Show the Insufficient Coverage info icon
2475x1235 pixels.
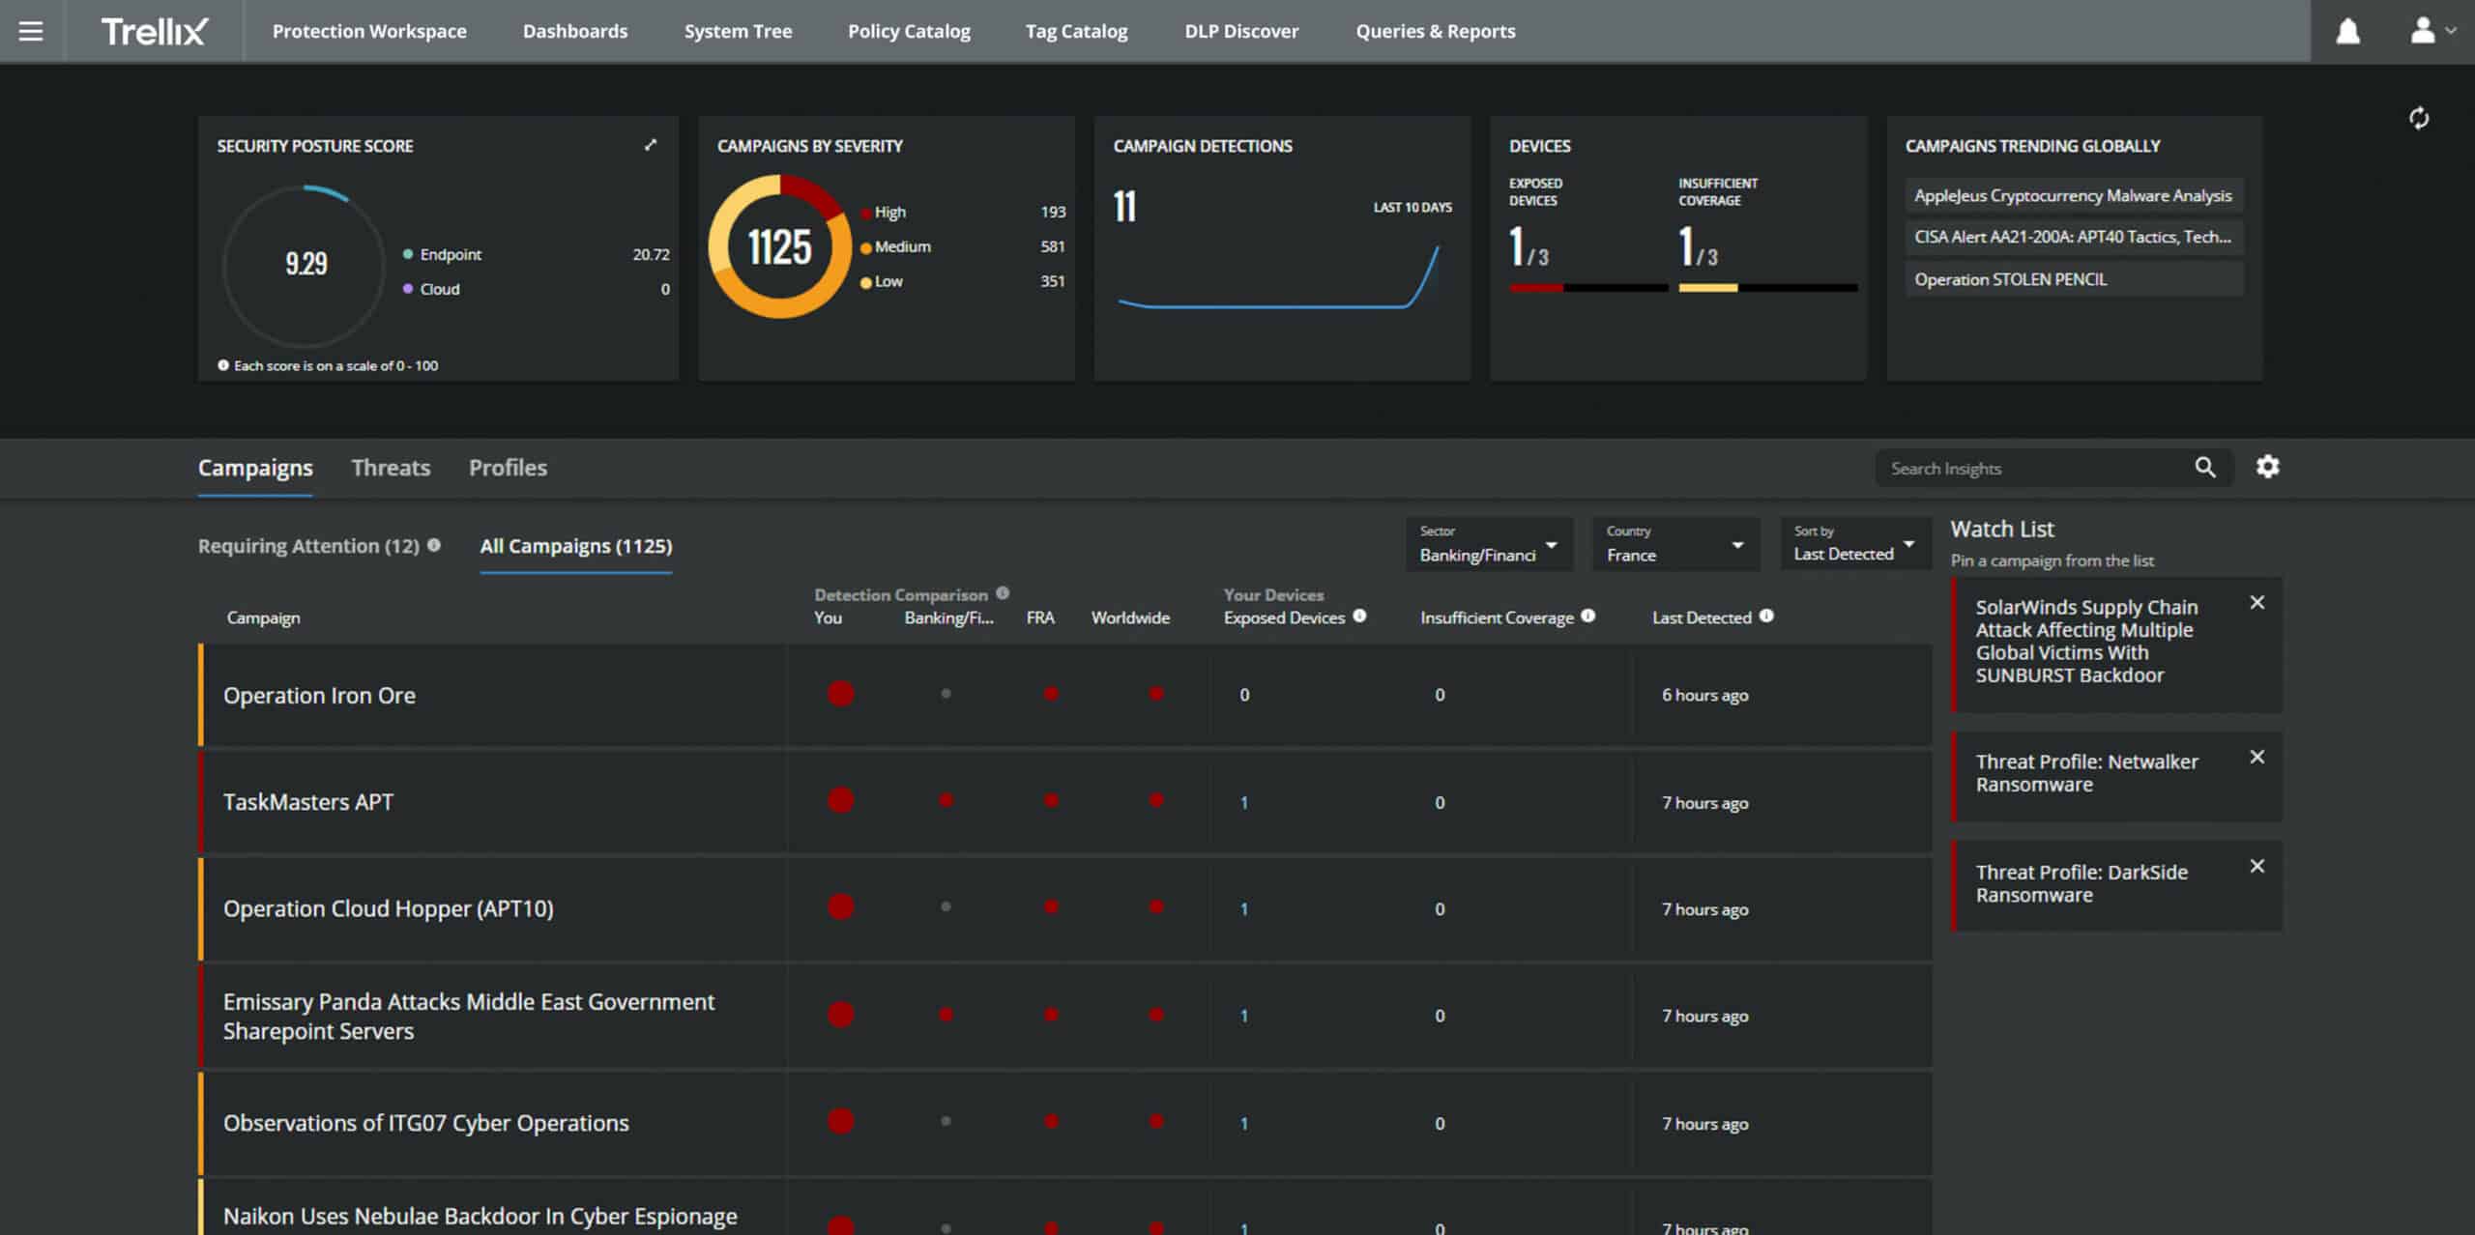point(1587,617)
